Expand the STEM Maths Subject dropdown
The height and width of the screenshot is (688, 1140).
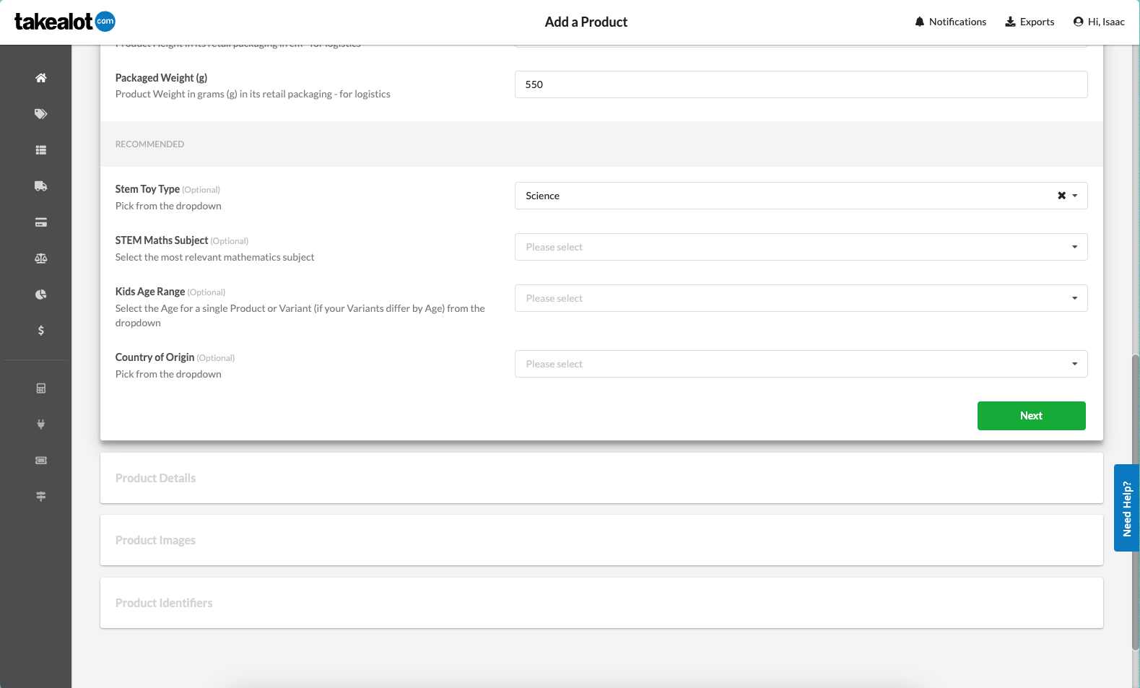pos(800,247)
